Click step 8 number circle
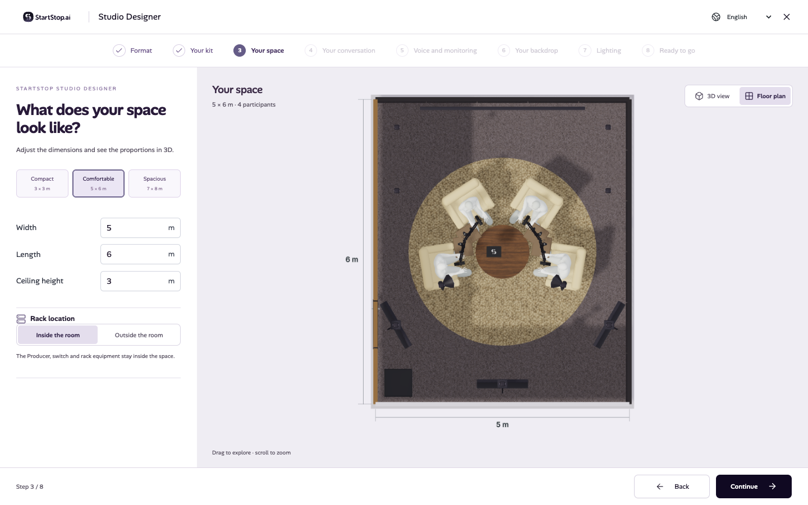 coord(648,50)
